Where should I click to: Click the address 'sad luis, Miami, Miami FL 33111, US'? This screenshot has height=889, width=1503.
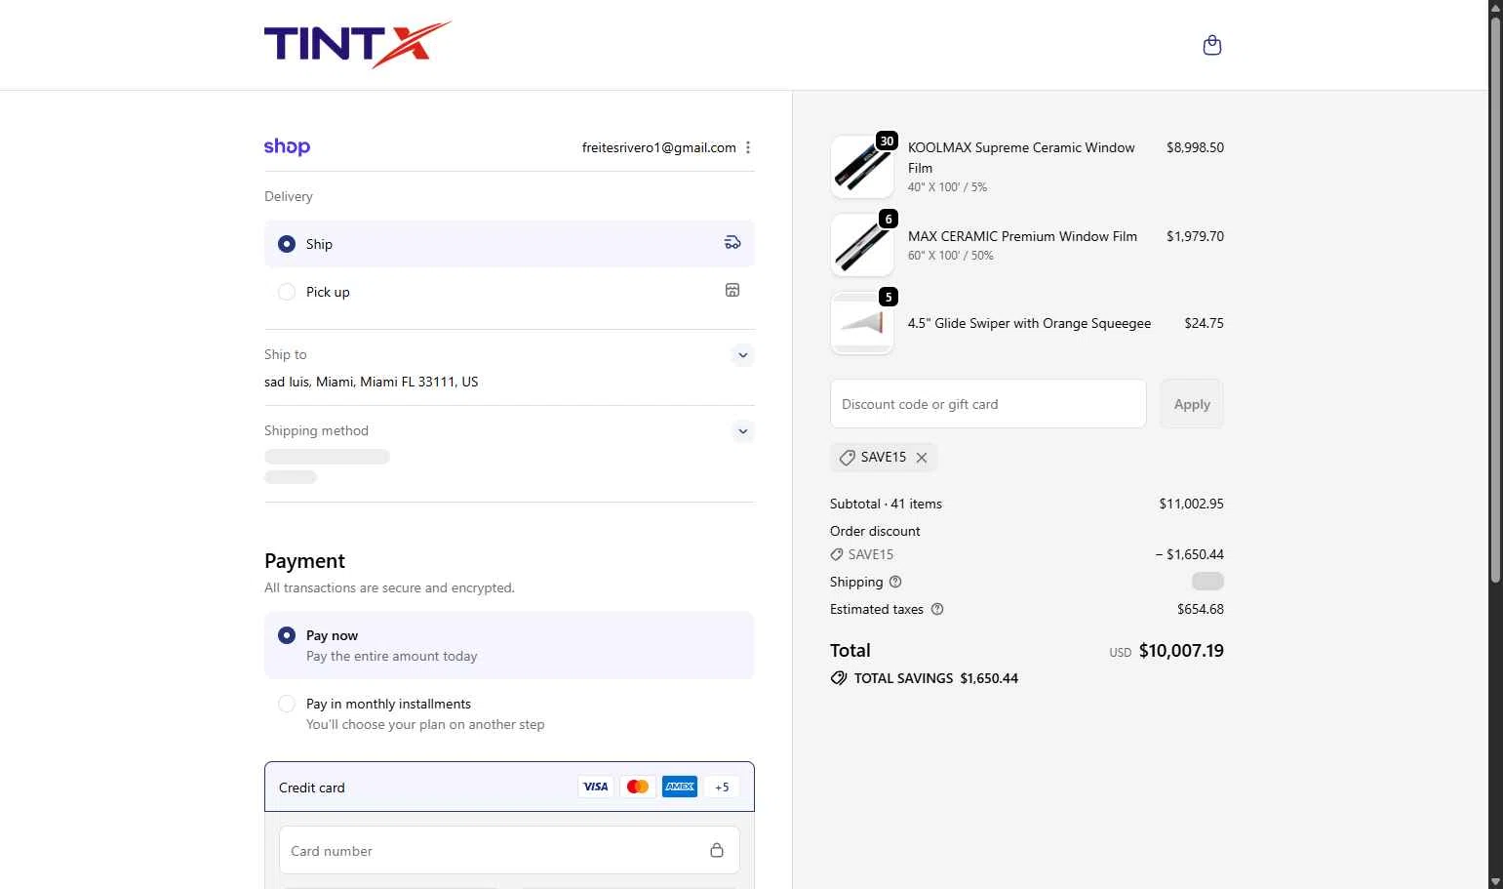(x=371, y=382)
